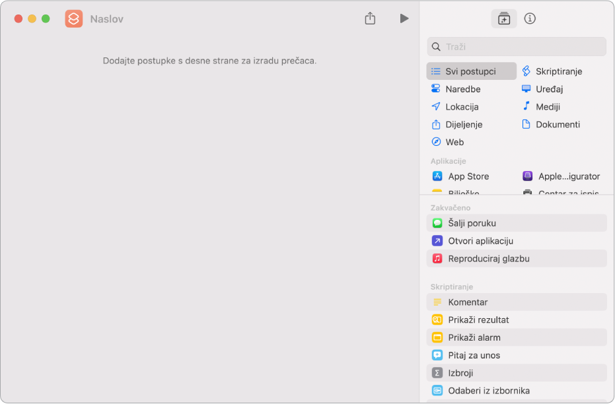Click the Uređaj monitor icon
Viewport: 615px width, 404px height.
pos(526,88)
